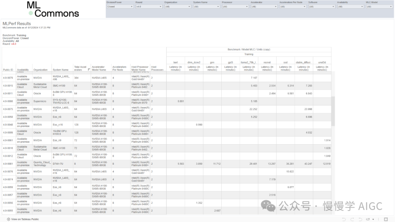Select system name SYS-421GE-TNHR2-LCC-8
395x222 pixels.
click(x=61, y=101)
